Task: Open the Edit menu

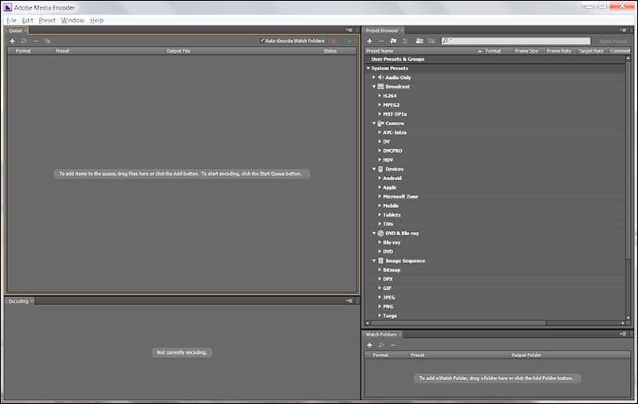Action: 28,21
